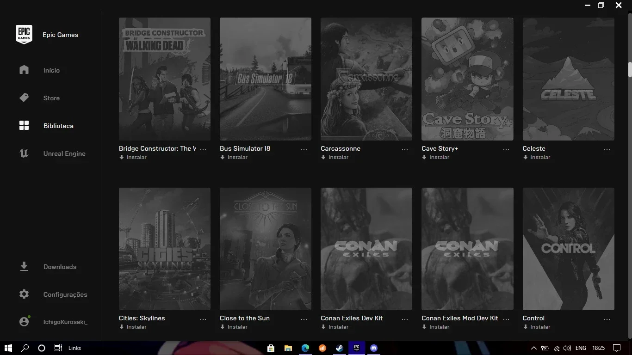
Task: Click the volume speaker tray icon
Action: tap(568, 348)
